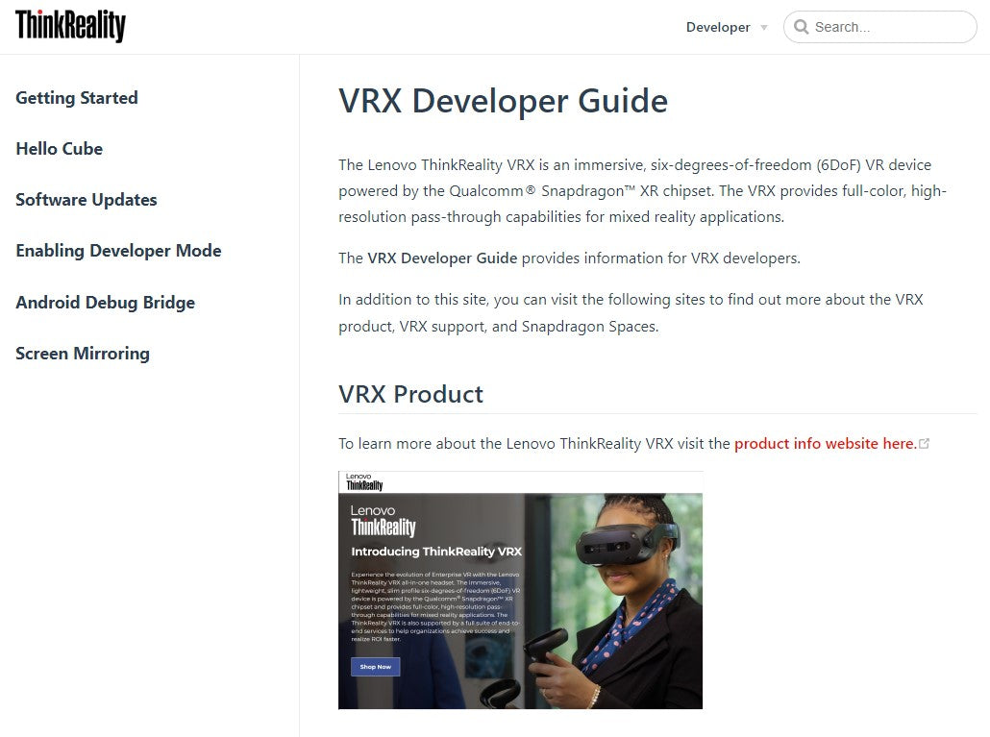
Task: Expand the Developer dropdown caret
Action: (764, 28)
